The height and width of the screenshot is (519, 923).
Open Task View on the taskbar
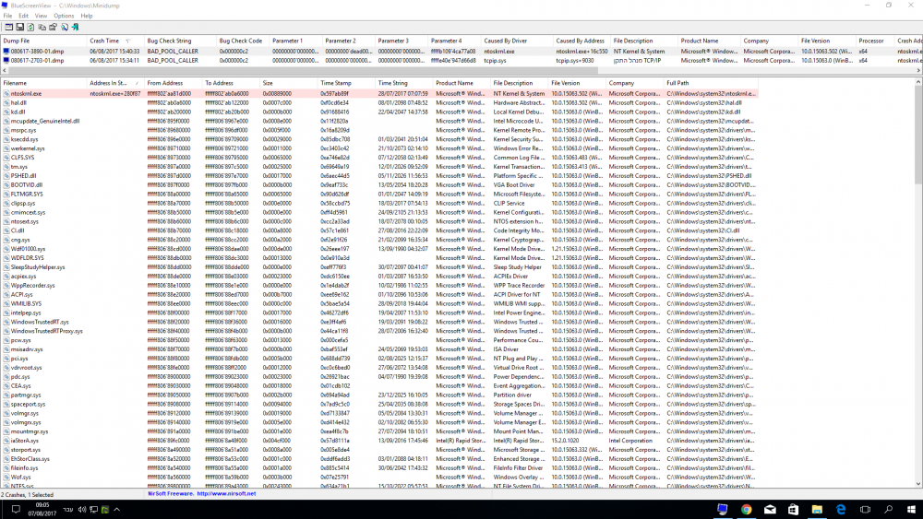pyautogui.click(x=865, y=510)
